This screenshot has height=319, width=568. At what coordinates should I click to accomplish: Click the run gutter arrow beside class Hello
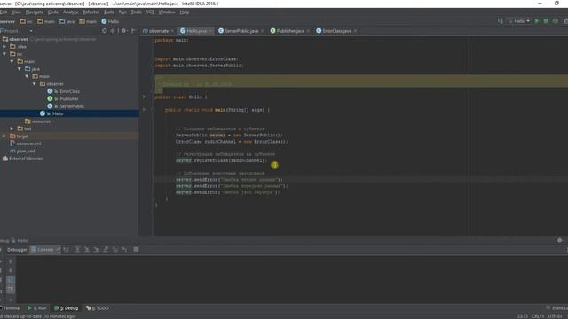[144, 97]
